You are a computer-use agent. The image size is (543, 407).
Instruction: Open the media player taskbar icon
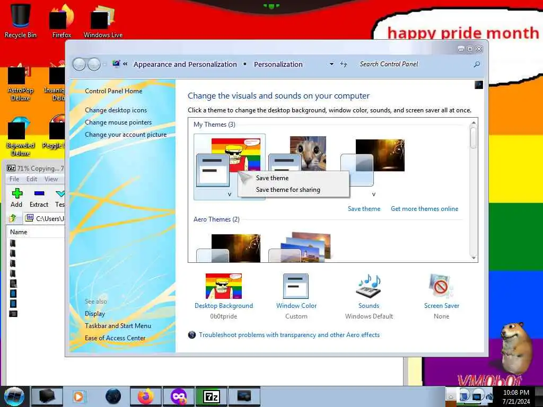point(78,396)
